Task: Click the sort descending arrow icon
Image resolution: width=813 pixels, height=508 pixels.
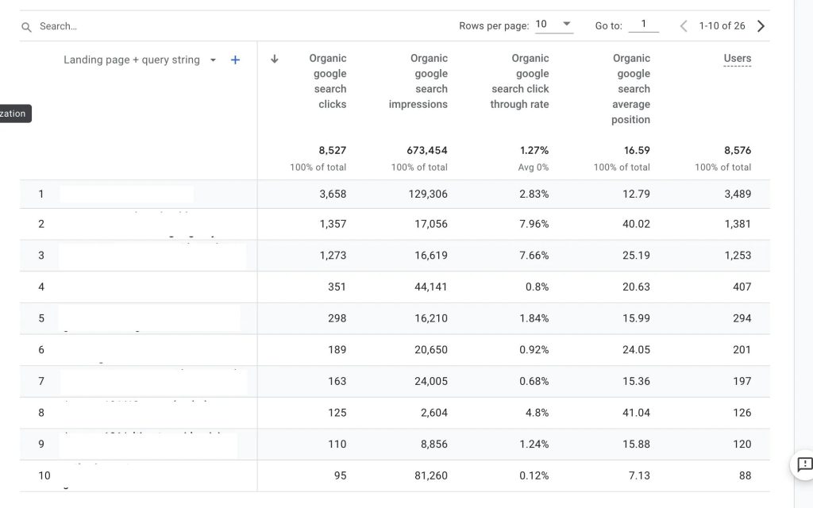Action: [275, 59]
